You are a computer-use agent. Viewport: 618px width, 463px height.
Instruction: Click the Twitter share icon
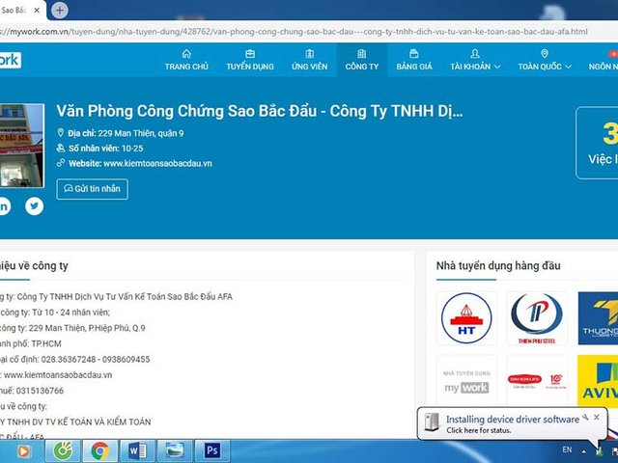click(35, 205)
